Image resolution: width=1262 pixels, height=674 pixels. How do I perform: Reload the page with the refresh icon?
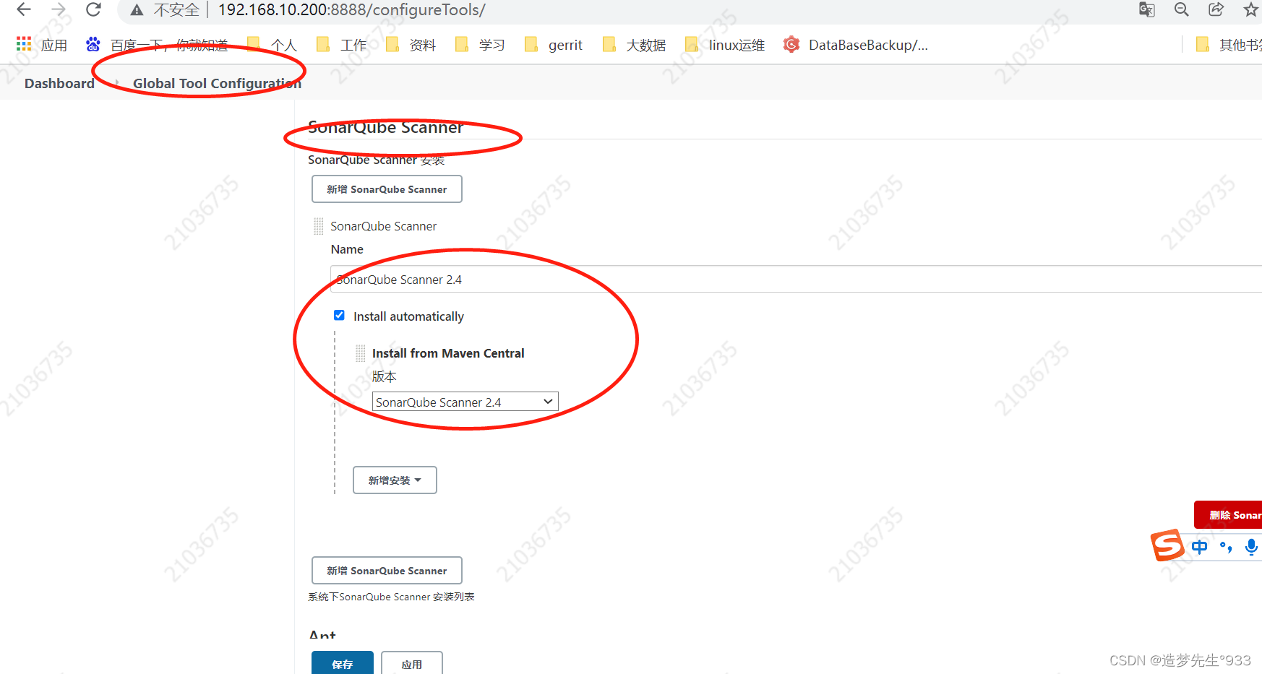point(93,9)
